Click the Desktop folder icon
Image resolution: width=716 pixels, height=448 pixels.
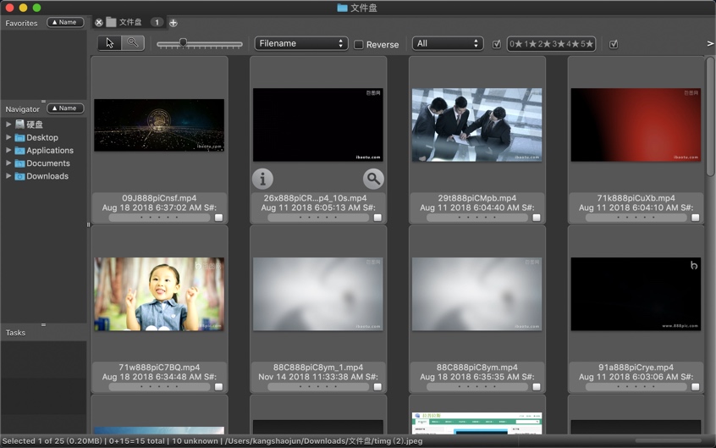(19, 137)
